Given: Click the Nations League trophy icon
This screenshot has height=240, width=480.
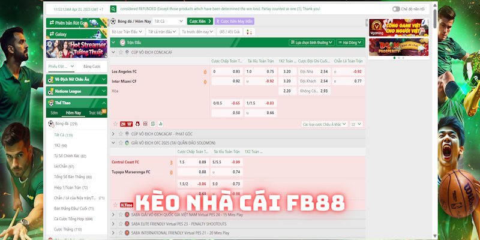Looking at the screenshot, I should [51, 91].
